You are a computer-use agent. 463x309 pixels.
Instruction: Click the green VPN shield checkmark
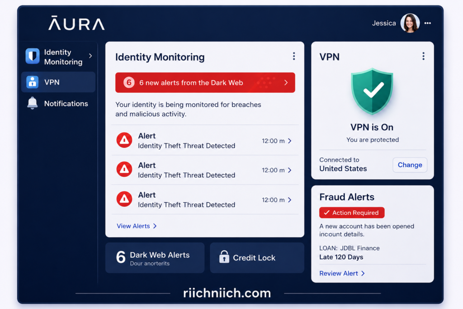click(x=372, y=91)
